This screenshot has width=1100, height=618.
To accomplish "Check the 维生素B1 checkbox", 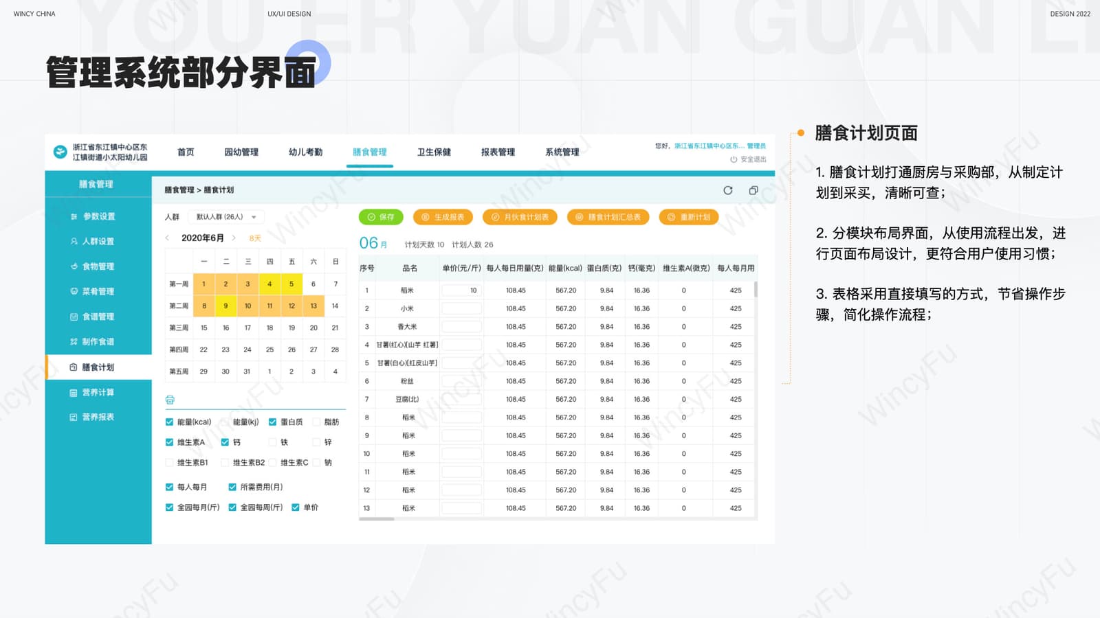I will pos(169,462).
